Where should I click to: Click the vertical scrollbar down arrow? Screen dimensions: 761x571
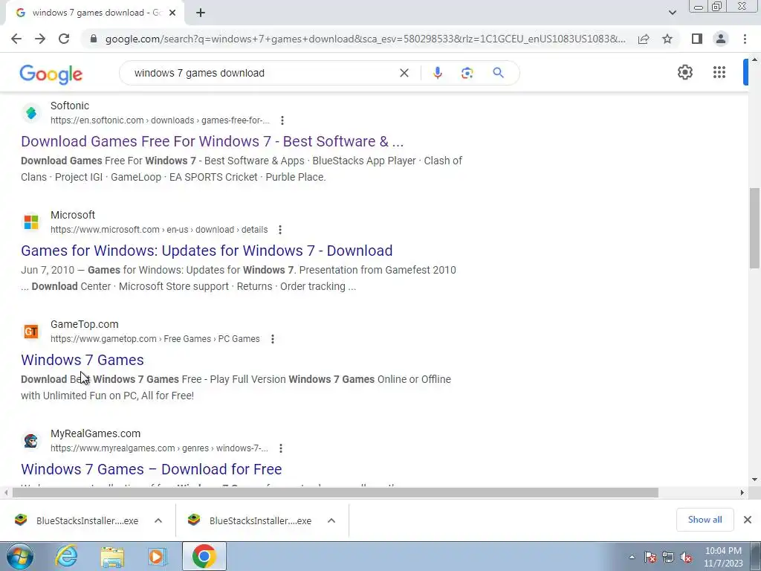(x=754, y=480)
